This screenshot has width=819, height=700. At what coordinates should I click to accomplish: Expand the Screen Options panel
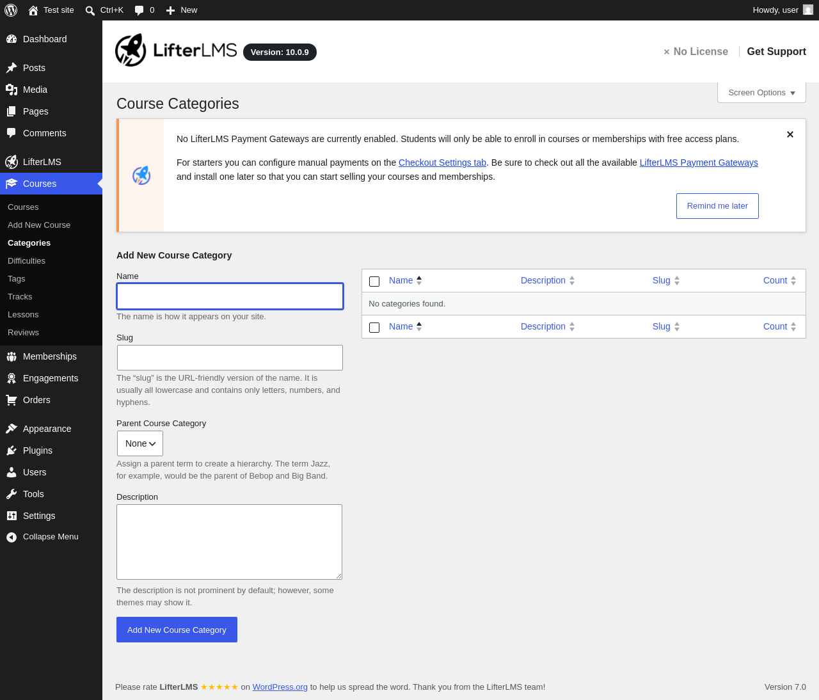761,93
